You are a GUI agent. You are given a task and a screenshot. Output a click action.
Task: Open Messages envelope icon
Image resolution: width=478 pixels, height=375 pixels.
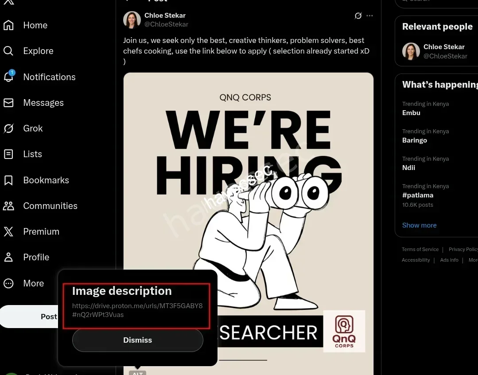[8, 103]
